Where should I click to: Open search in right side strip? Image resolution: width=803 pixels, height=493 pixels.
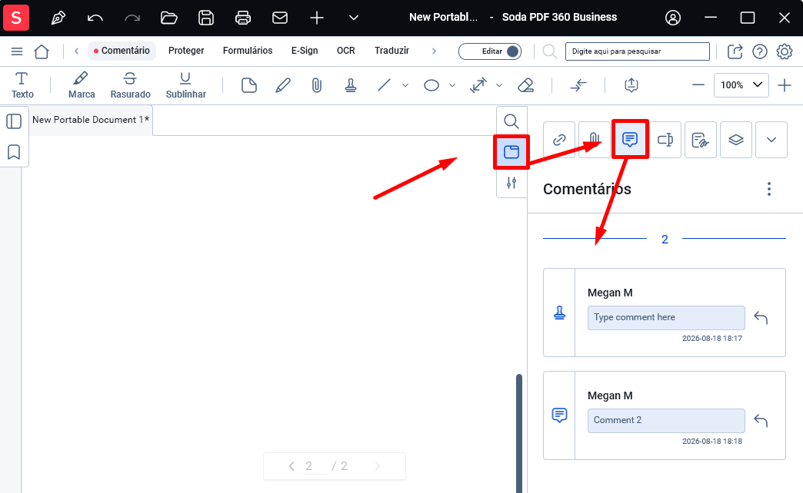point(511,121)
